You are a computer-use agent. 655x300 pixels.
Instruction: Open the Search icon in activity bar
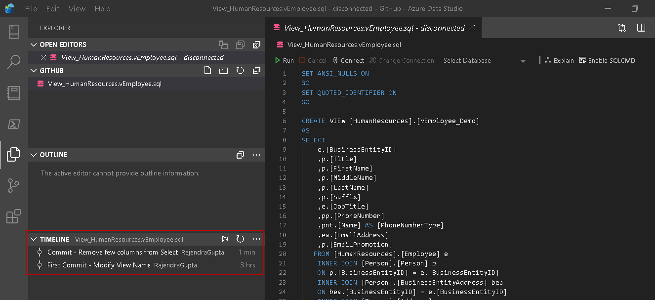[x=14, y=62]
